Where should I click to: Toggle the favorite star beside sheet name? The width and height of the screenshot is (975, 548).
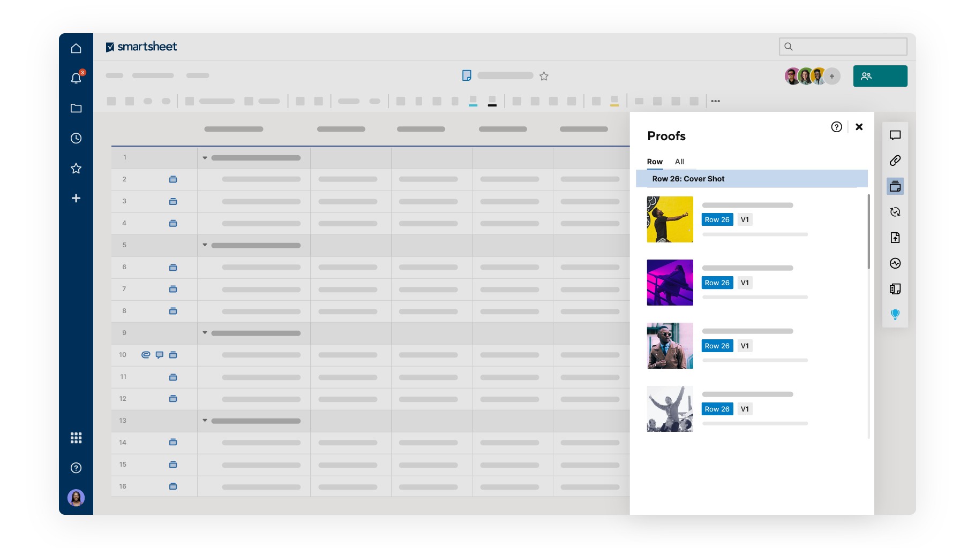tap(544, 76)
